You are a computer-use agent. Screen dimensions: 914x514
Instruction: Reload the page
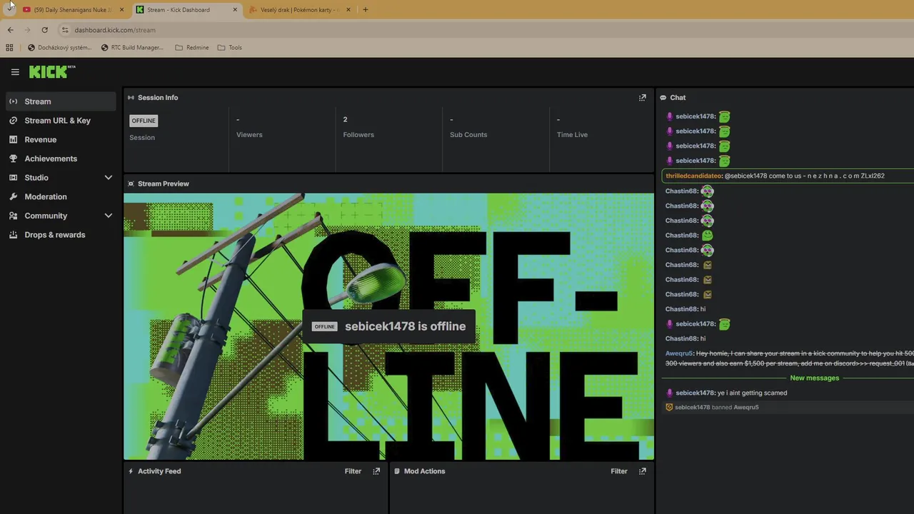(x=44, y=30)
